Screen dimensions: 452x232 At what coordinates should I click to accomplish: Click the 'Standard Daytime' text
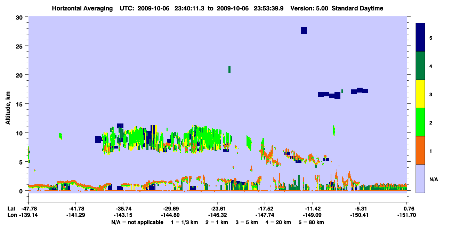pyautogui.click(x=357, y=8)
